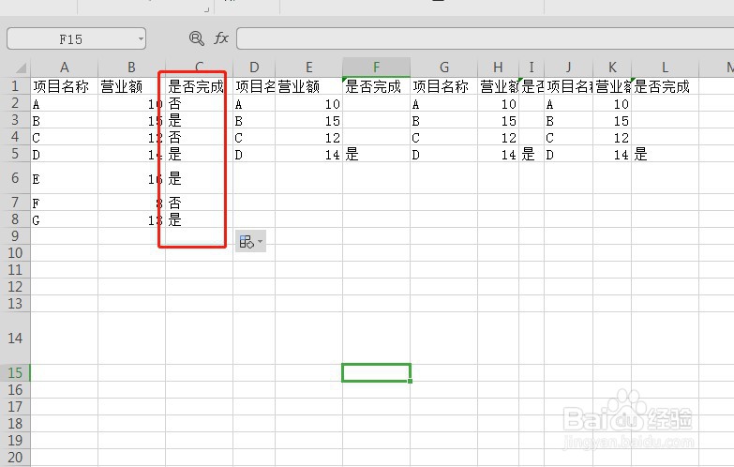This screenshot has height=467, width=734.
Task: Select column I header
Action: tap(532, 68)
